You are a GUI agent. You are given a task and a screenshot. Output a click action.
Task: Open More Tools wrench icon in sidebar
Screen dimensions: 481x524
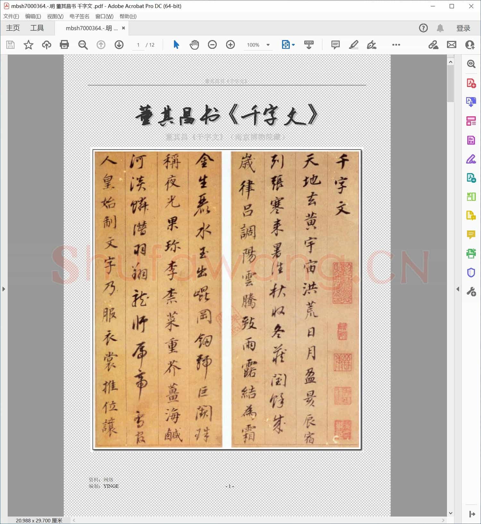click(x=471, y=292)
